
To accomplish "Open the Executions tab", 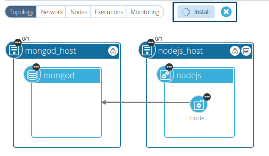I will (109, 12).
